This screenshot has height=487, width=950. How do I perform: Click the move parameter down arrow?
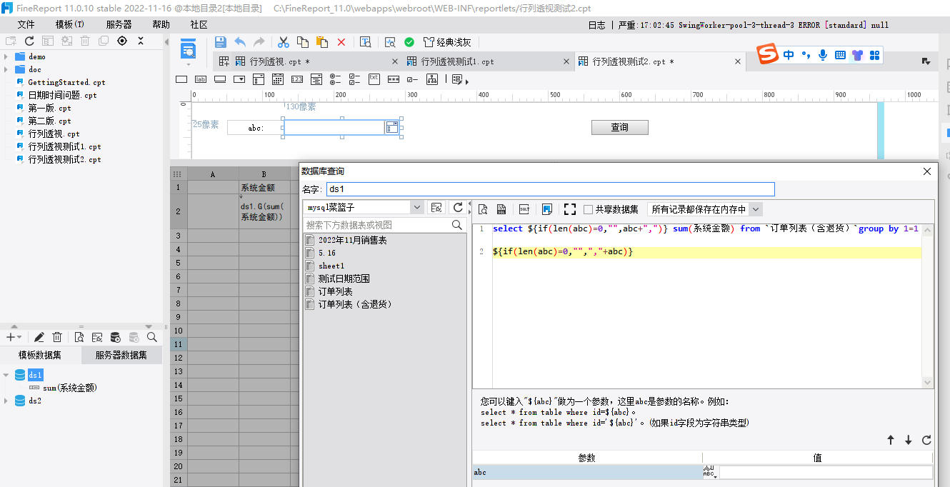tap(909, 440)
